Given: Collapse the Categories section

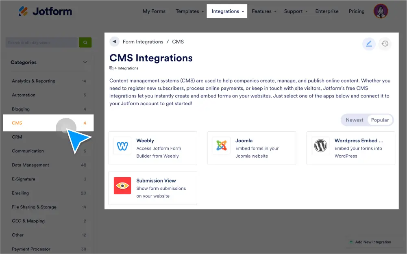Looking at the screenshot, I should (85, 62).
